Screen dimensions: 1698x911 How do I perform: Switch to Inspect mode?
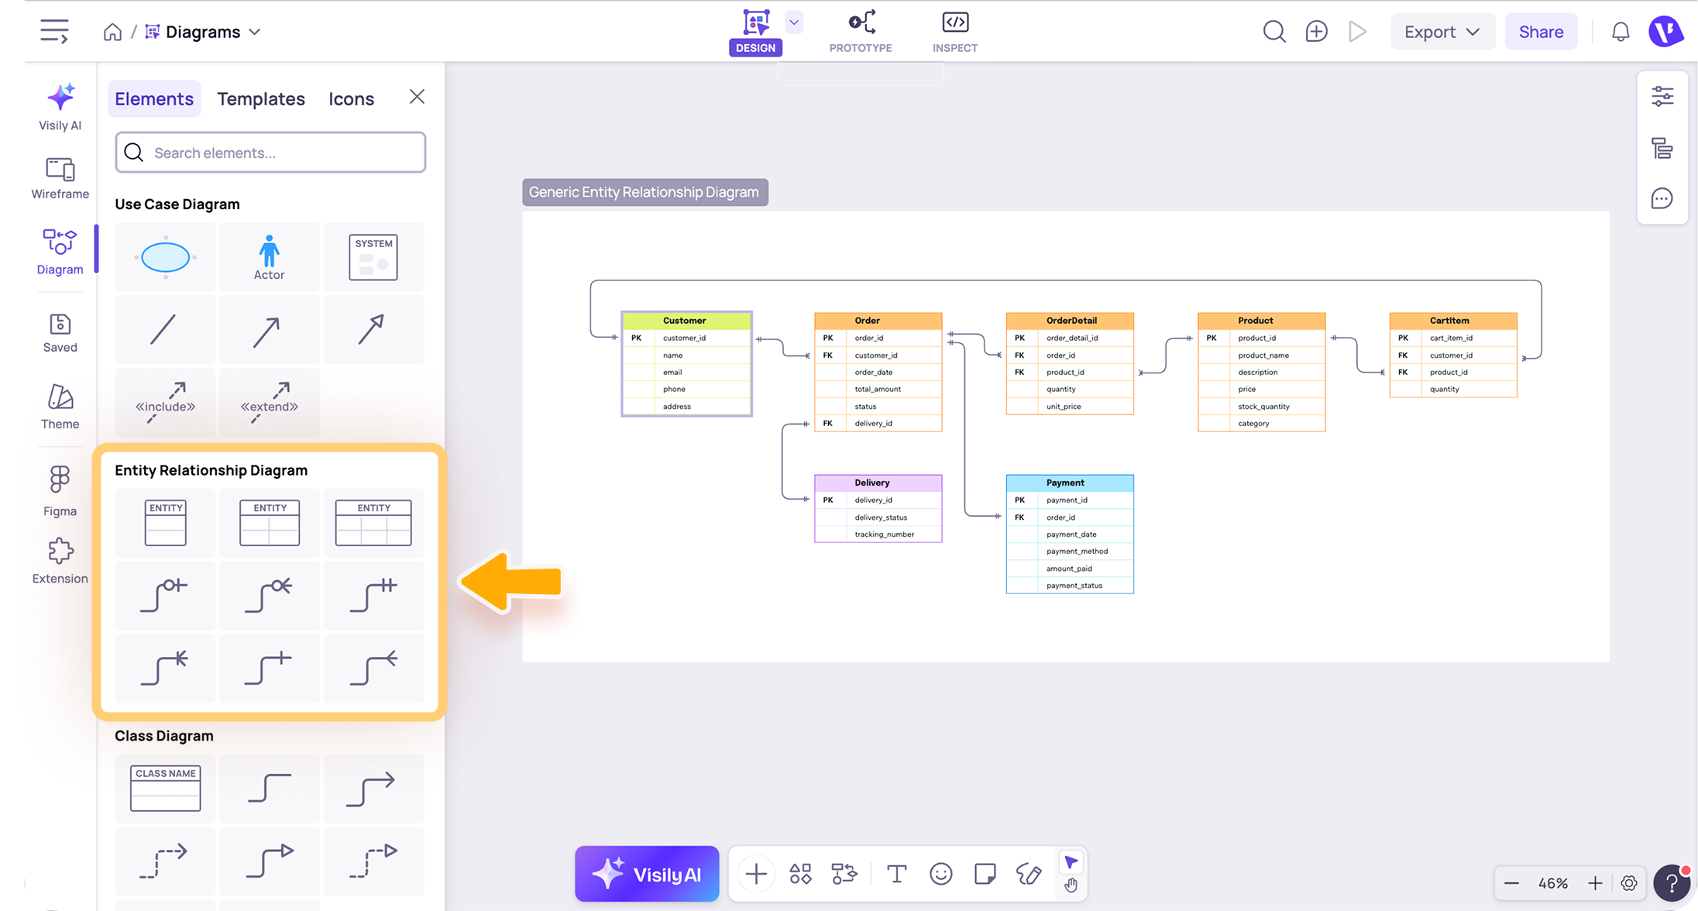tap(955, 32)
